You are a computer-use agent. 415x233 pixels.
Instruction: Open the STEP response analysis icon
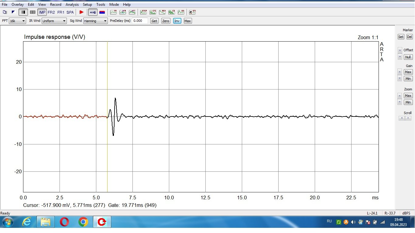143,12
